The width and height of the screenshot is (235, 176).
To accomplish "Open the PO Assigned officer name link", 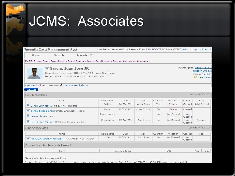I will coord(203,68).
